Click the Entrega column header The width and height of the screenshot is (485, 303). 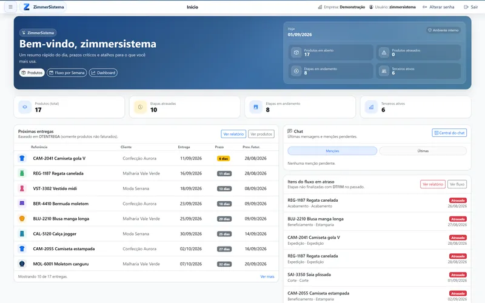[x=184, y=147]
